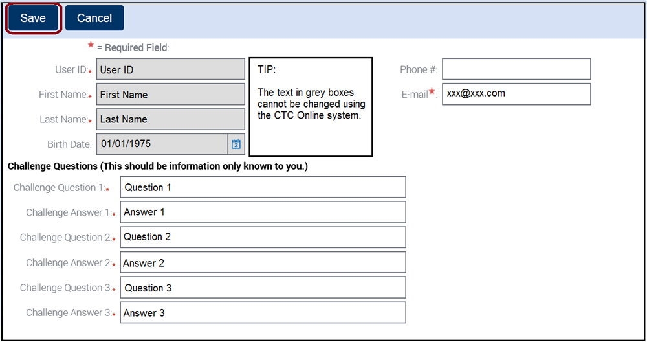Click the E-mail field with xxx@xxx.com
647x342 pixels.
pos(516,94)
